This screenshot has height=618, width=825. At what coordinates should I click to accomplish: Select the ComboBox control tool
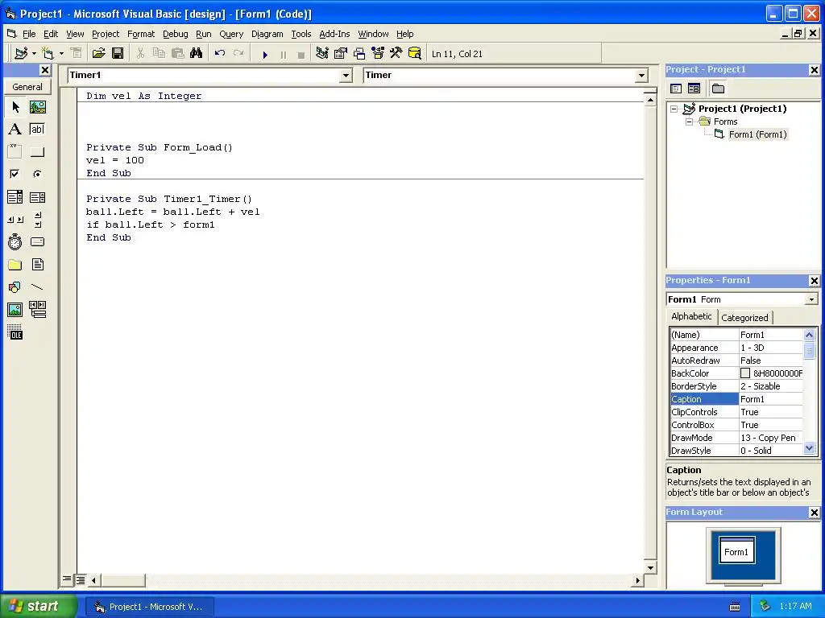tap(15, 197)
